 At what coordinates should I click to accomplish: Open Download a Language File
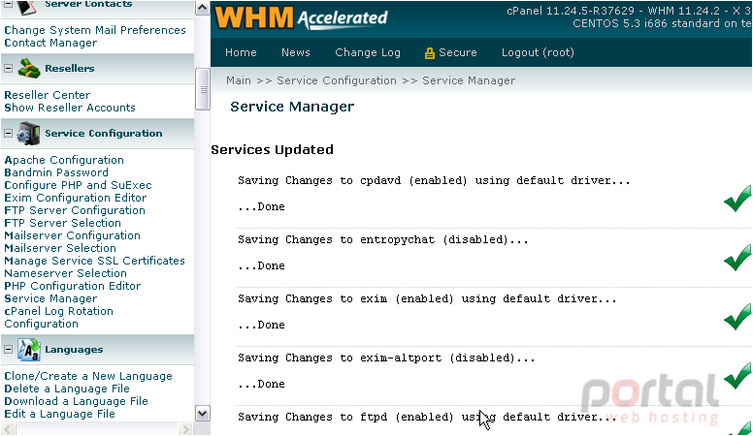[x=76, y=401]
